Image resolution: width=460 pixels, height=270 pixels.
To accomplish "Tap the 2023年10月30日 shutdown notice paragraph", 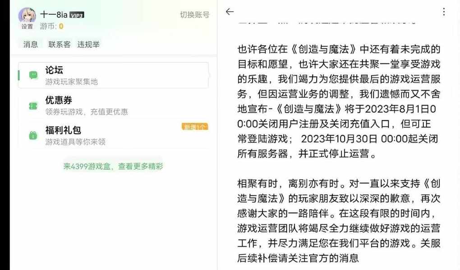I will click(x=339, y=101).
